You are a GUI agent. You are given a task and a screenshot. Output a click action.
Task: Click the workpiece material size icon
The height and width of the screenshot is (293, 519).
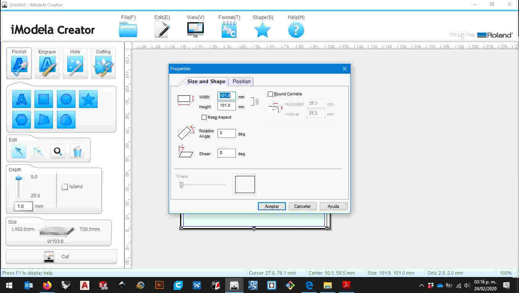pos(57,231)
